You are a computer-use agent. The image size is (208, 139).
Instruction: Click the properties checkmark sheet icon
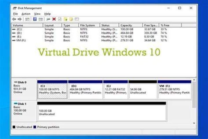pyautogui.click(x=60, y=19)
